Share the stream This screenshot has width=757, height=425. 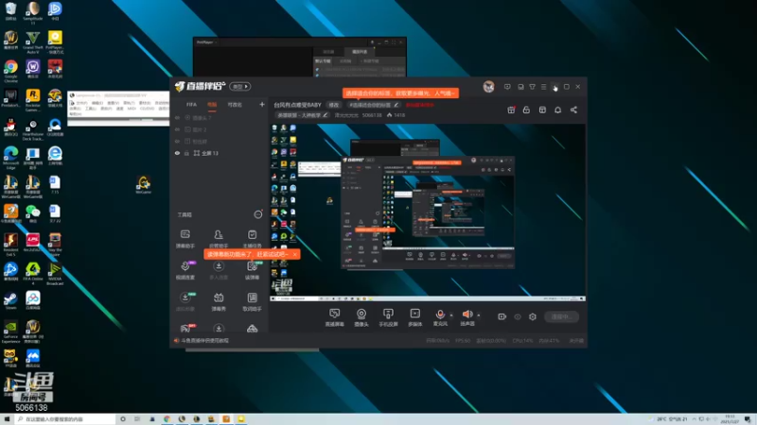(x=573, y=110)
